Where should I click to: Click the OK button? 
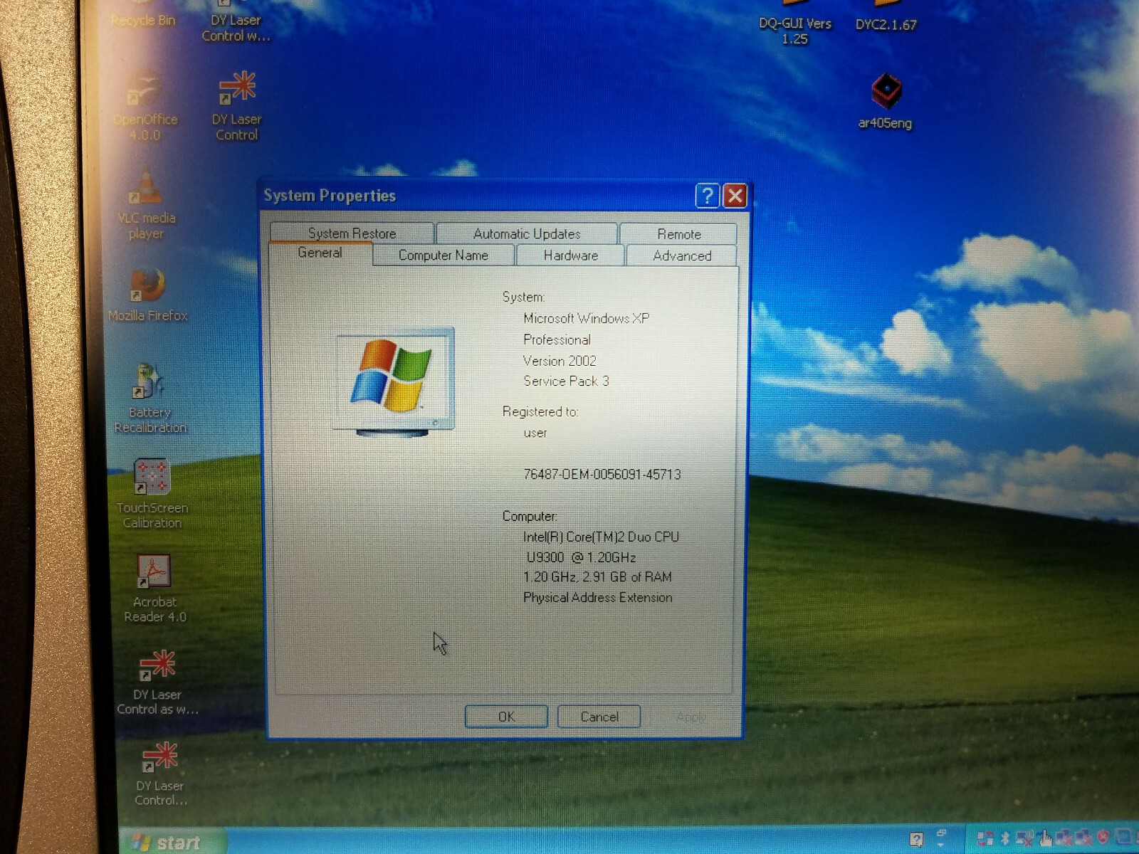[x=506, y=717]
